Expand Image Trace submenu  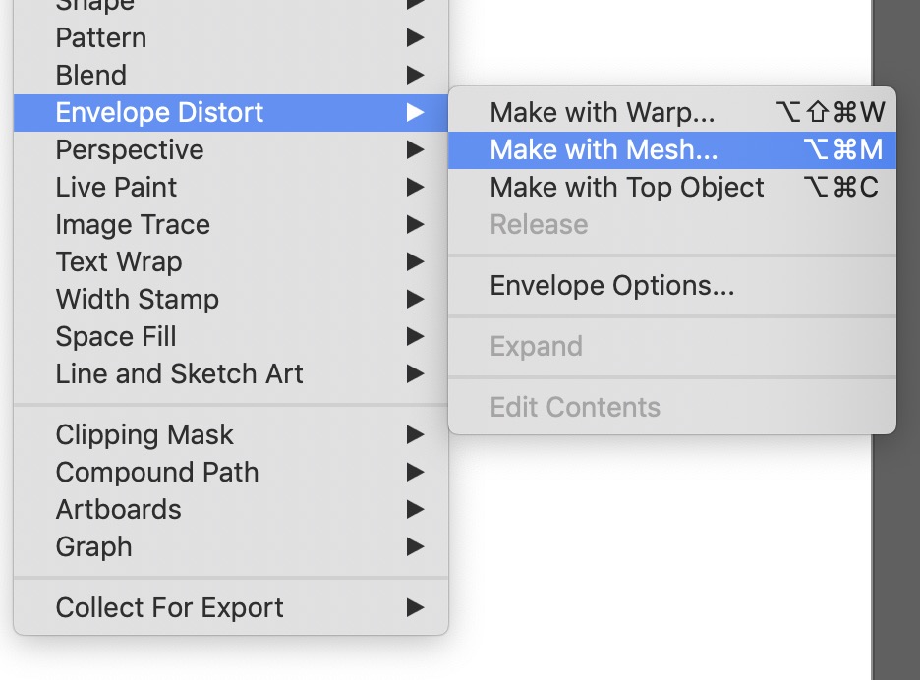[x=133, y=225]
